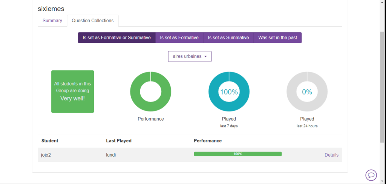This screenshot has height=184, width=386.
Task: Click the Student column header
Action: click(50, 141)
